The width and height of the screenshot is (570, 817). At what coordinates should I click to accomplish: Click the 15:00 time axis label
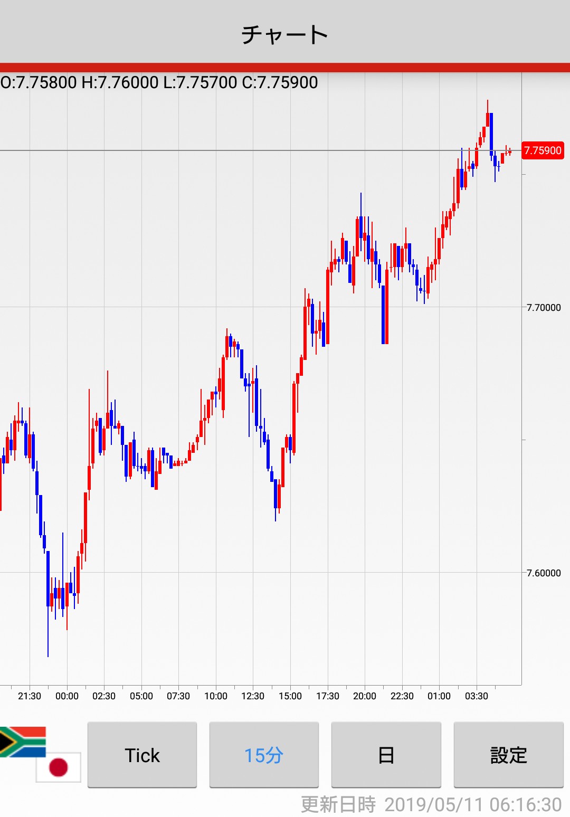(290, 696)
